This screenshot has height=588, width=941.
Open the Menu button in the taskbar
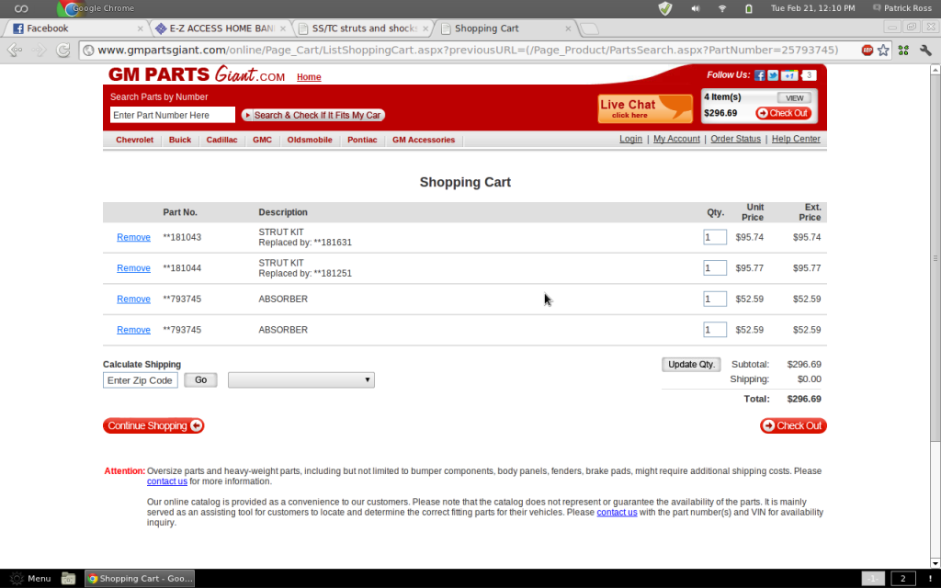pos(31,579)
